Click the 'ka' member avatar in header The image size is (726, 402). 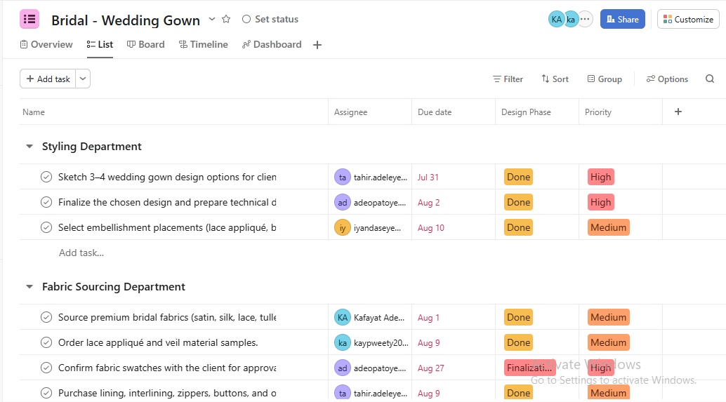(571, 20)
